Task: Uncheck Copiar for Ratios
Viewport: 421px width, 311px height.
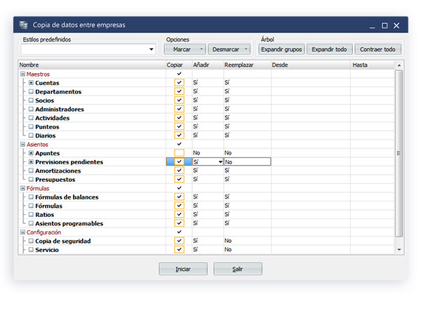Action: [180, 215]
